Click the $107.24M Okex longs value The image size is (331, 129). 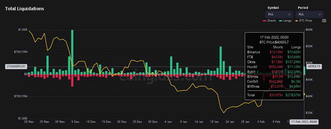[x=293, y=62]
